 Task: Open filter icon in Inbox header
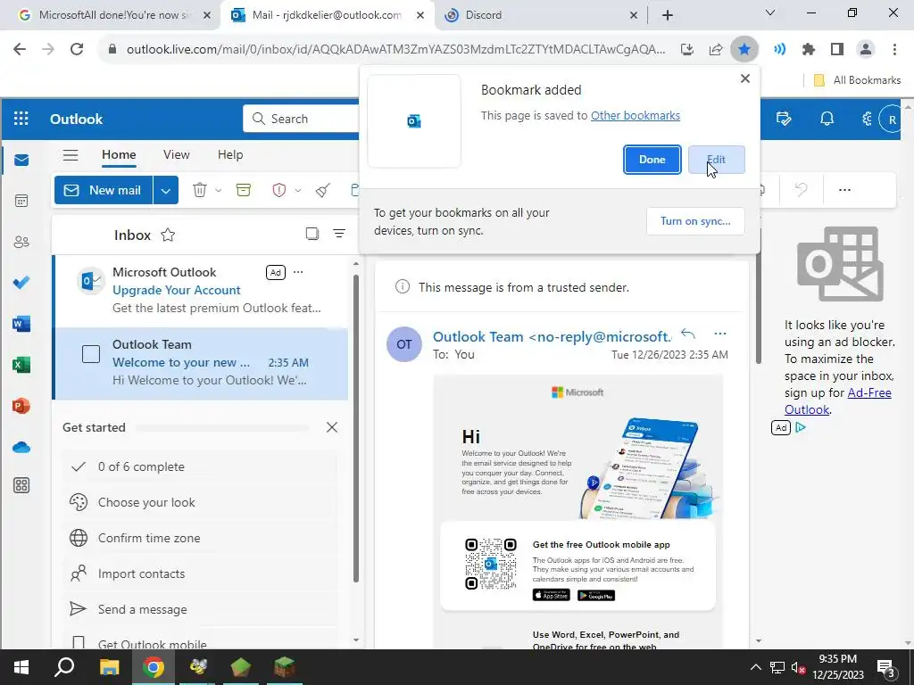[x=338, y=234]
